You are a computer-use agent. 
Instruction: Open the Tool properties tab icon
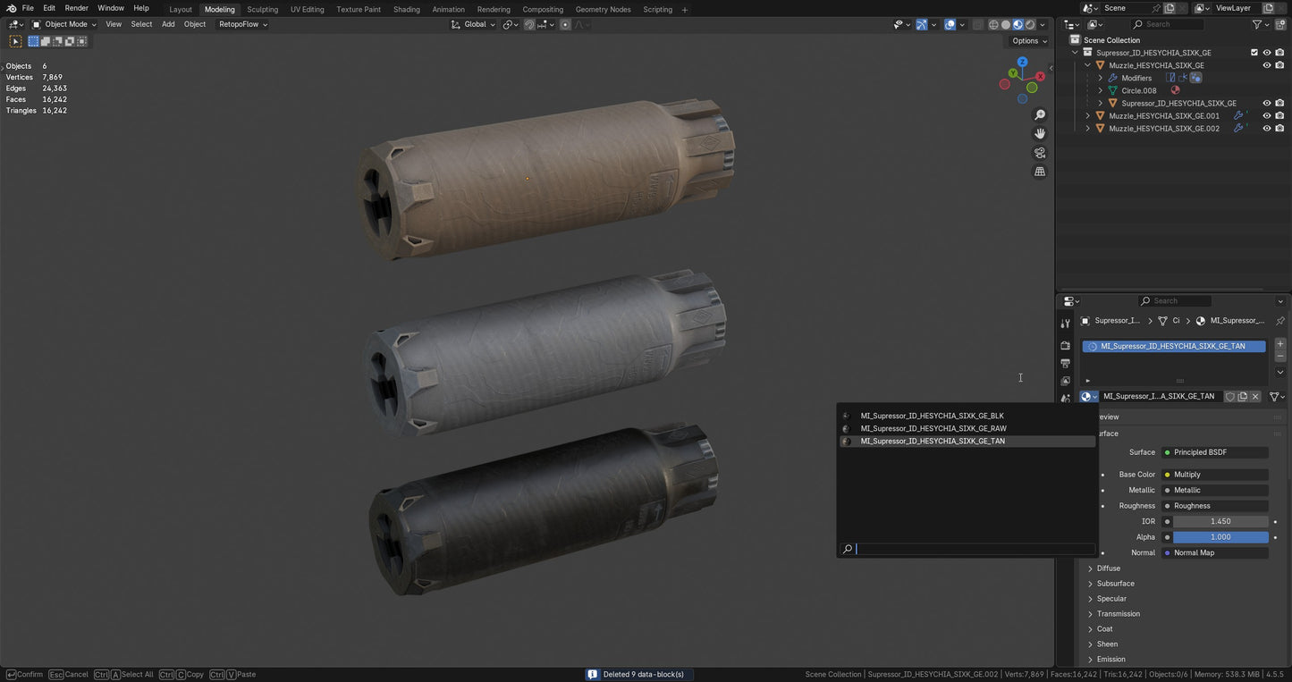click(1065, 324)
